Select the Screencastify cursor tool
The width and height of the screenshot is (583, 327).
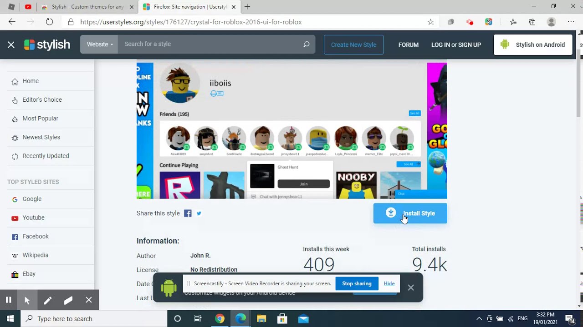click(x=27, y=300)
